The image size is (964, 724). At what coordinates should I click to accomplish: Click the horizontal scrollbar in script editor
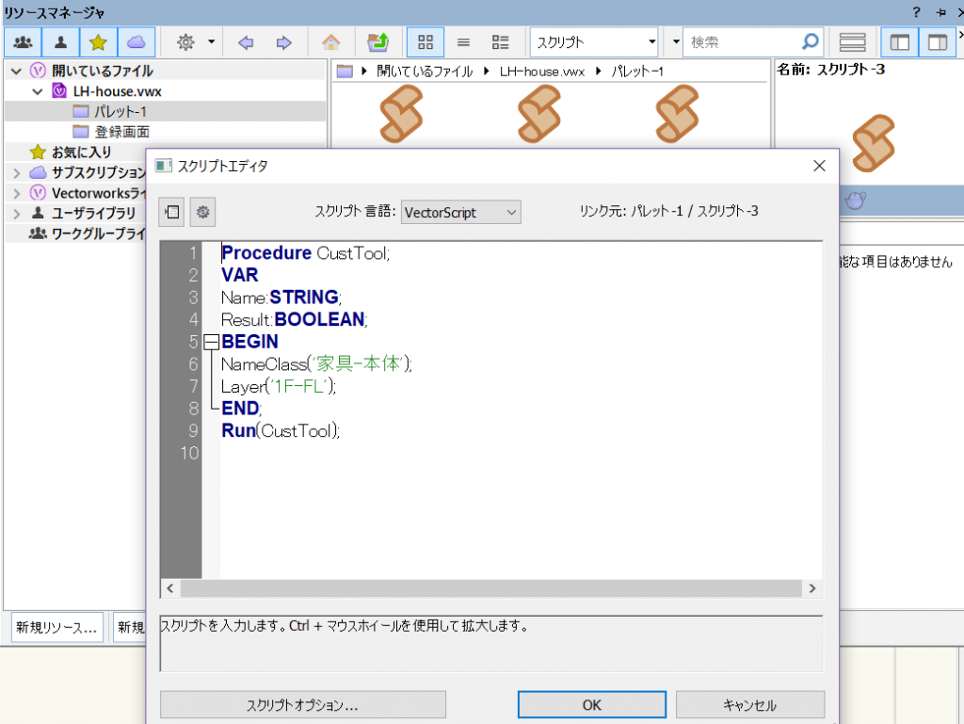click(x=490, y=587)
